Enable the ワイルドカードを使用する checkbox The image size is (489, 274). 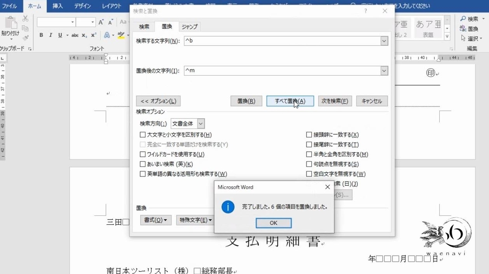[143, 154]
